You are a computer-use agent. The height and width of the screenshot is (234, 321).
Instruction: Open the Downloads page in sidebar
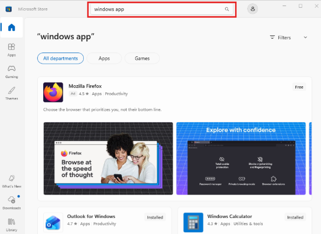[x=12, y=203]
